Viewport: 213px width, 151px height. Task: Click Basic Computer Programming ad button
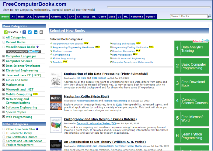(192, 66)
